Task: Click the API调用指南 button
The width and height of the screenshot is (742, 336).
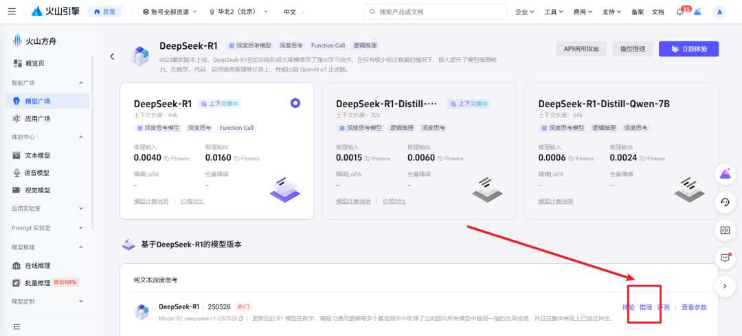Action: (x=582, y=49)
